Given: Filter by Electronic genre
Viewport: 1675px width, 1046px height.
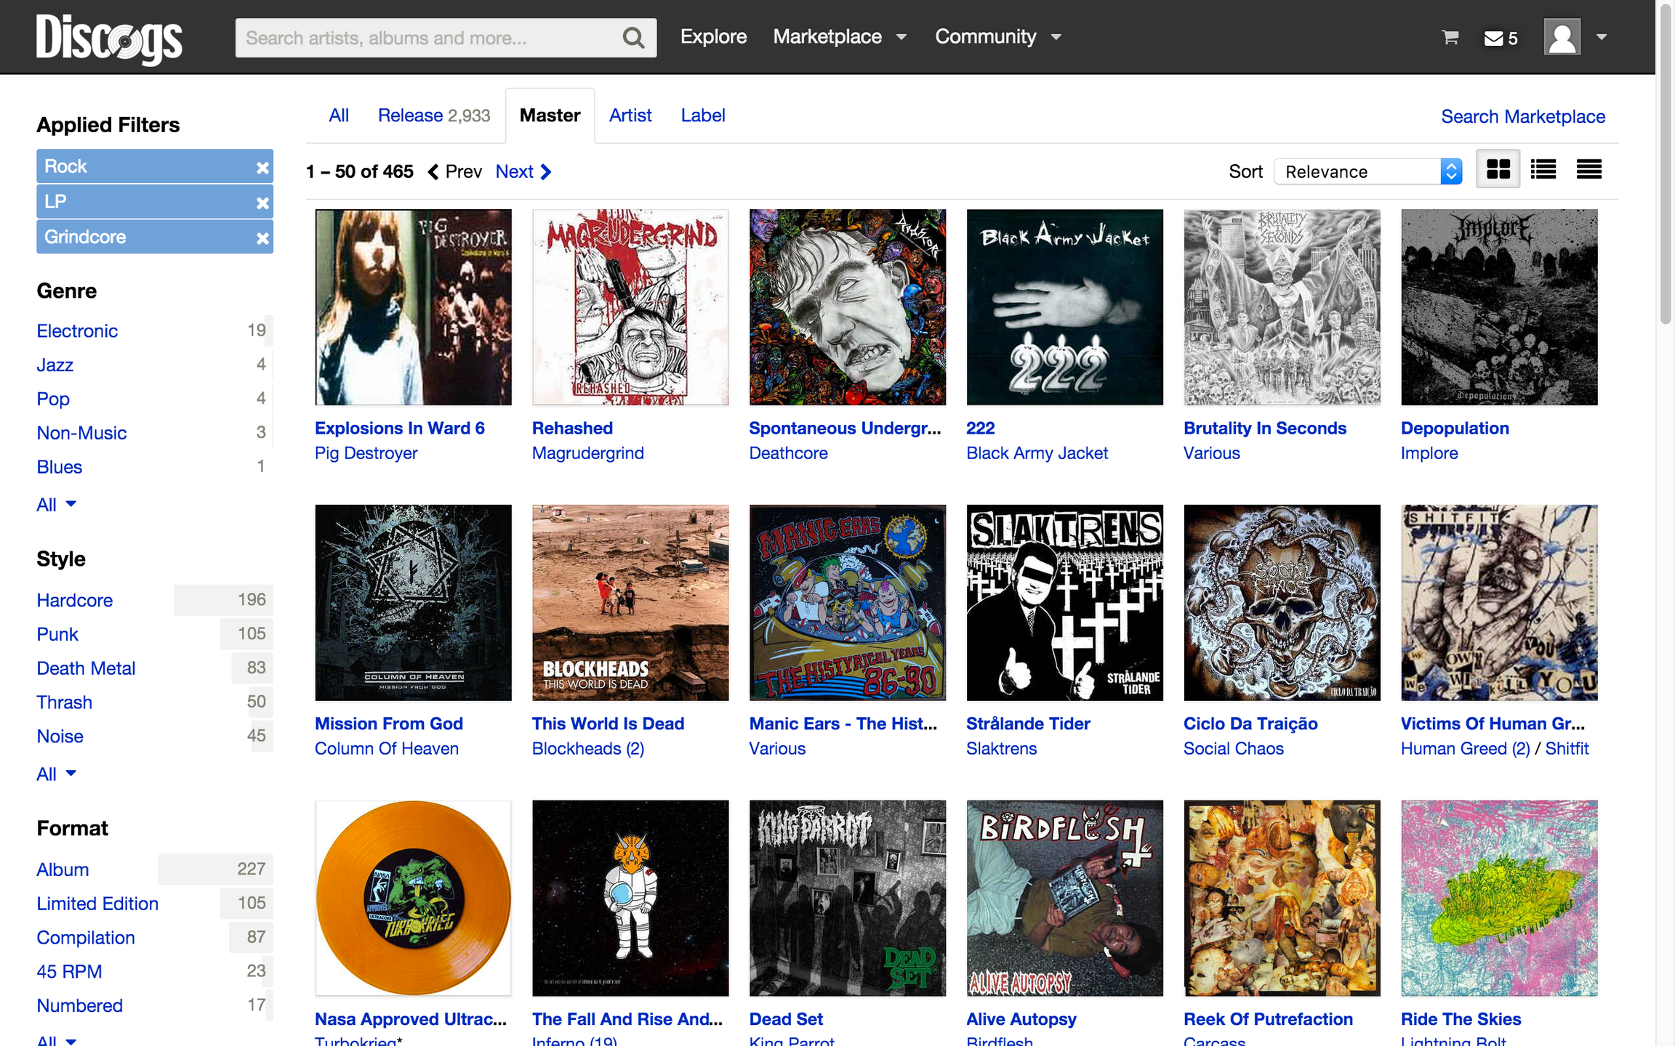Looking at the screenshot, I should [77, 331].
